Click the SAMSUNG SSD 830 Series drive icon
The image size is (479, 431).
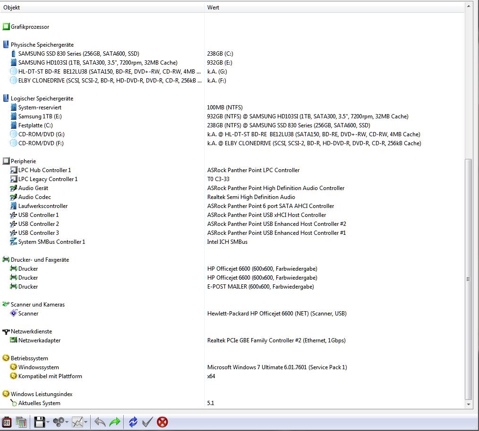point(13,54)
